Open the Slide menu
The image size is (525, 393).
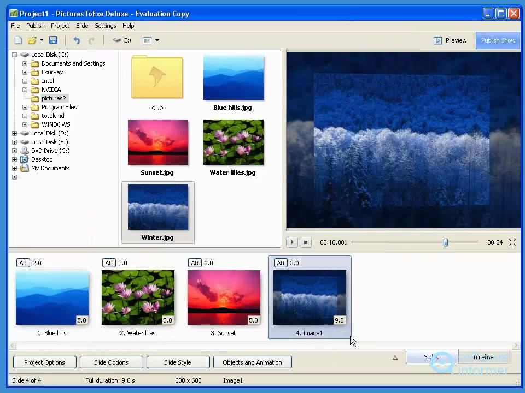coord(82,26)
